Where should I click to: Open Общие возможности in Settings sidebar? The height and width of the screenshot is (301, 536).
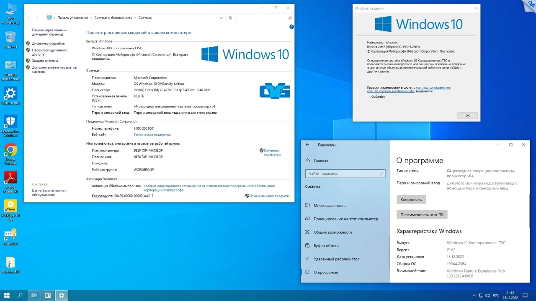[332, 232]
